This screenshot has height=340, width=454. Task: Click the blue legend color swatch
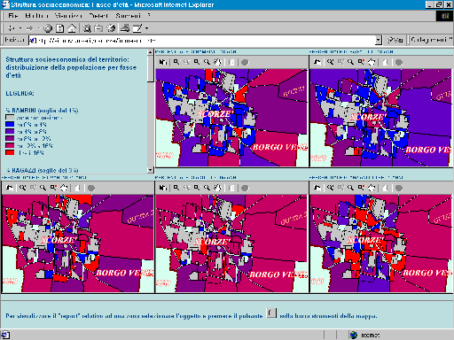click(x=10, y=125)
